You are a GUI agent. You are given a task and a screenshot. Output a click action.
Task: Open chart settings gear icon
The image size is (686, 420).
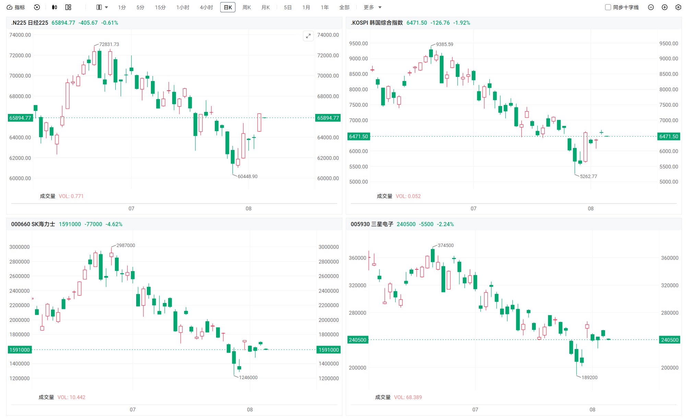pyautogui.click(x=678, y=7)
